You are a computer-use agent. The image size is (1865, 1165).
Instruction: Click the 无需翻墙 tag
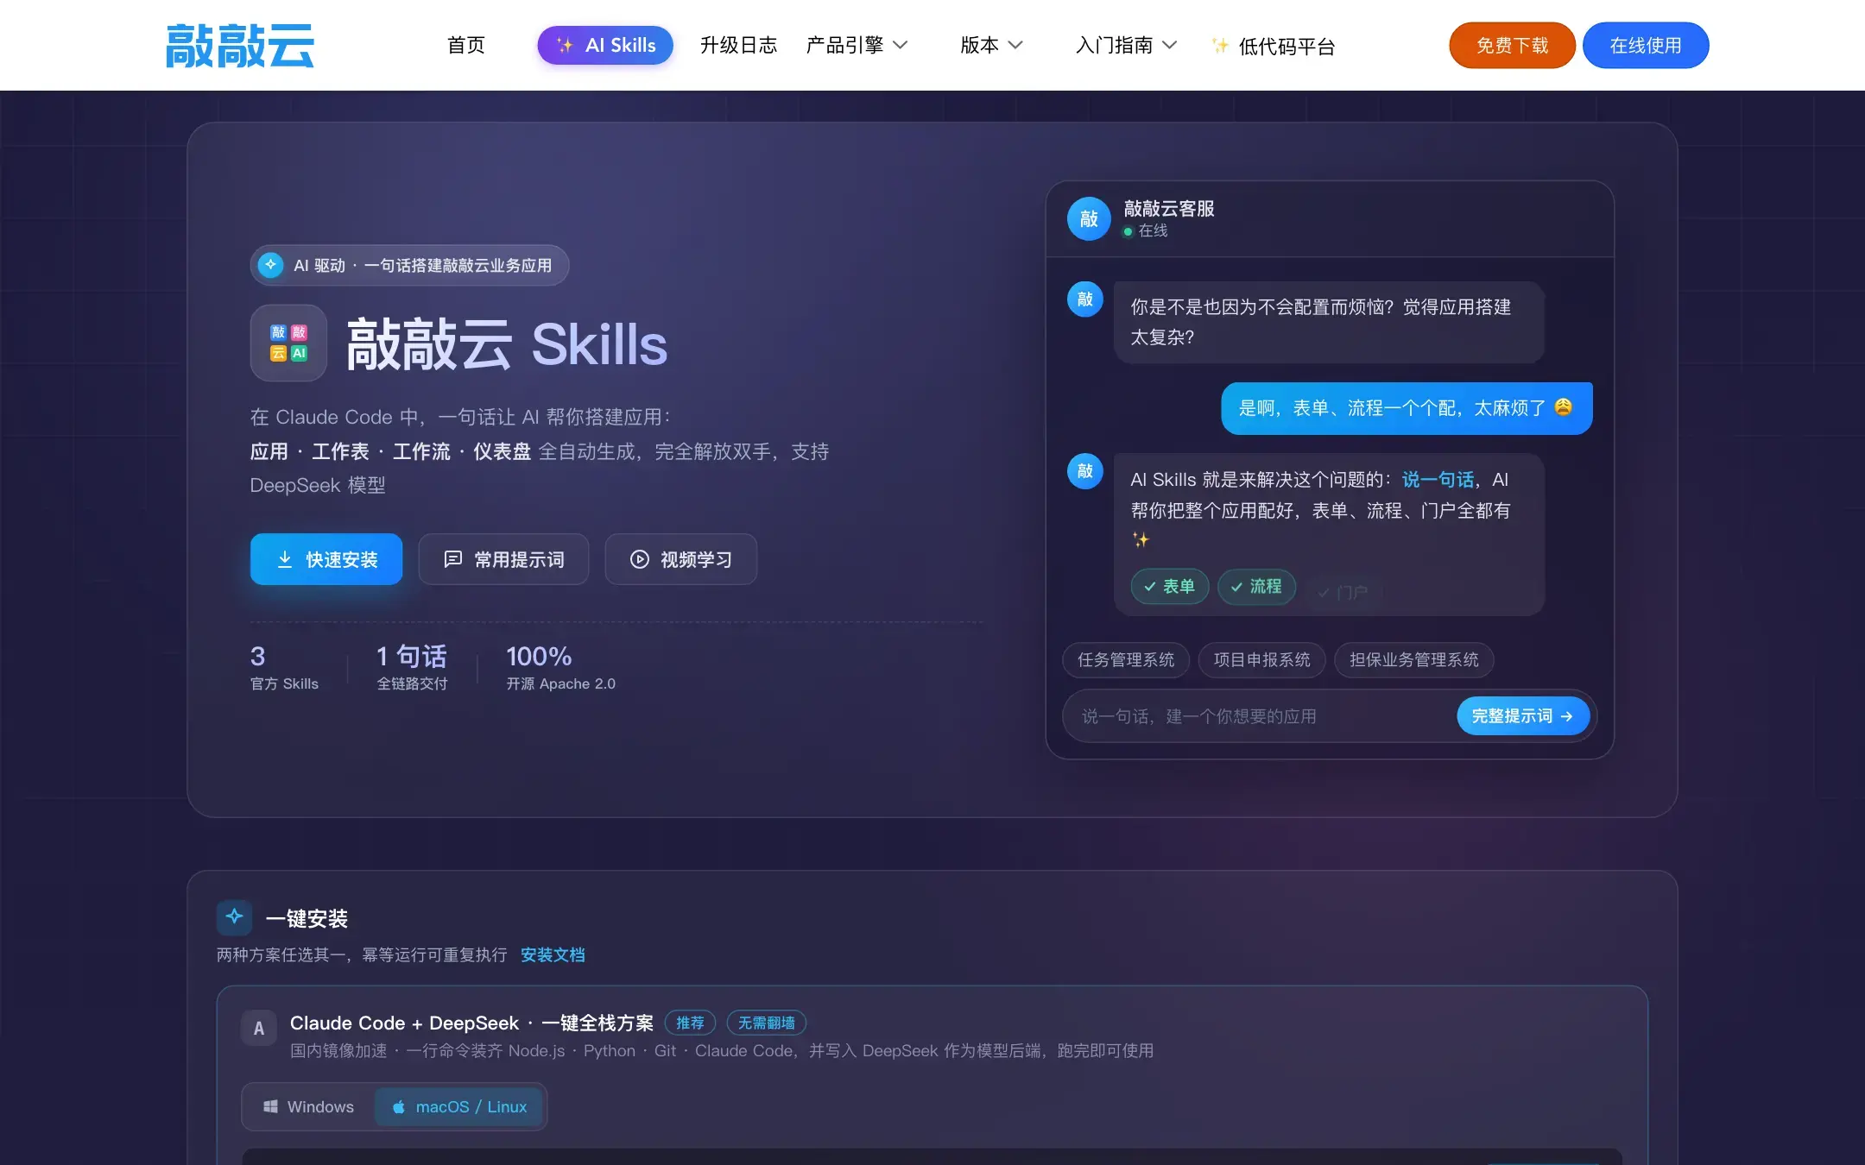click(767, 1023)
